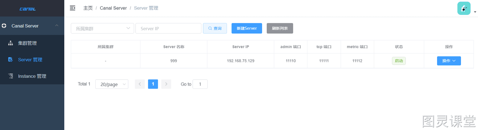Click the 启动 status tag
The height and width of the screenshot is (130, 478).
point(399,61)
